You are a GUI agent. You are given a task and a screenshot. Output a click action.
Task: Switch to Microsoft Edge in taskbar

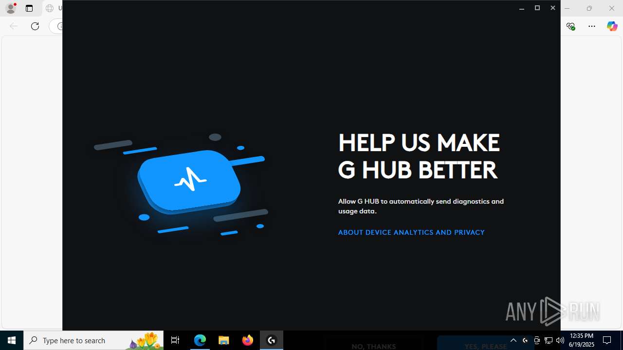[200, 340]
